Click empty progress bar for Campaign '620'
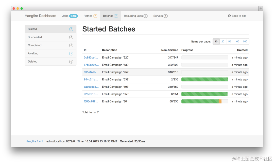The image size is (274, 163). tap(205, 57)
